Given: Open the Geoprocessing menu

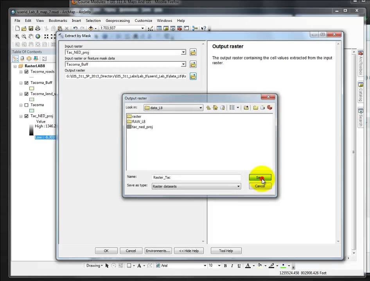Looking at the screenshot, I should [x=117, y=21].
